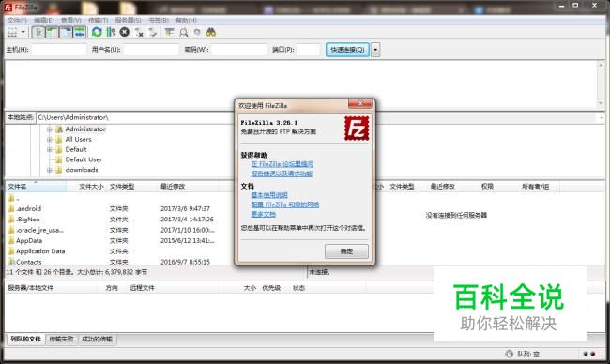This screenshot has height=364, width=610.
Task: Toggle the transfer queue display
Action: pyautogui.click(x=80, y=32)
